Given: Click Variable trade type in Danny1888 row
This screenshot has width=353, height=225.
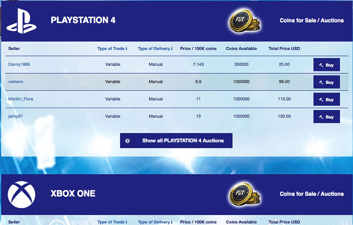Looking at the screenshot, I should 113,64.
